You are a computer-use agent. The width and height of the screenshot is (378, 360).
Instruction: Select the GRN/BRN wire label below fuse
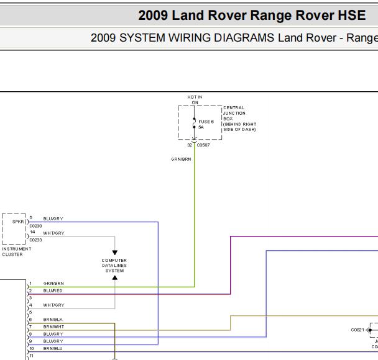(x=181, y=159)
